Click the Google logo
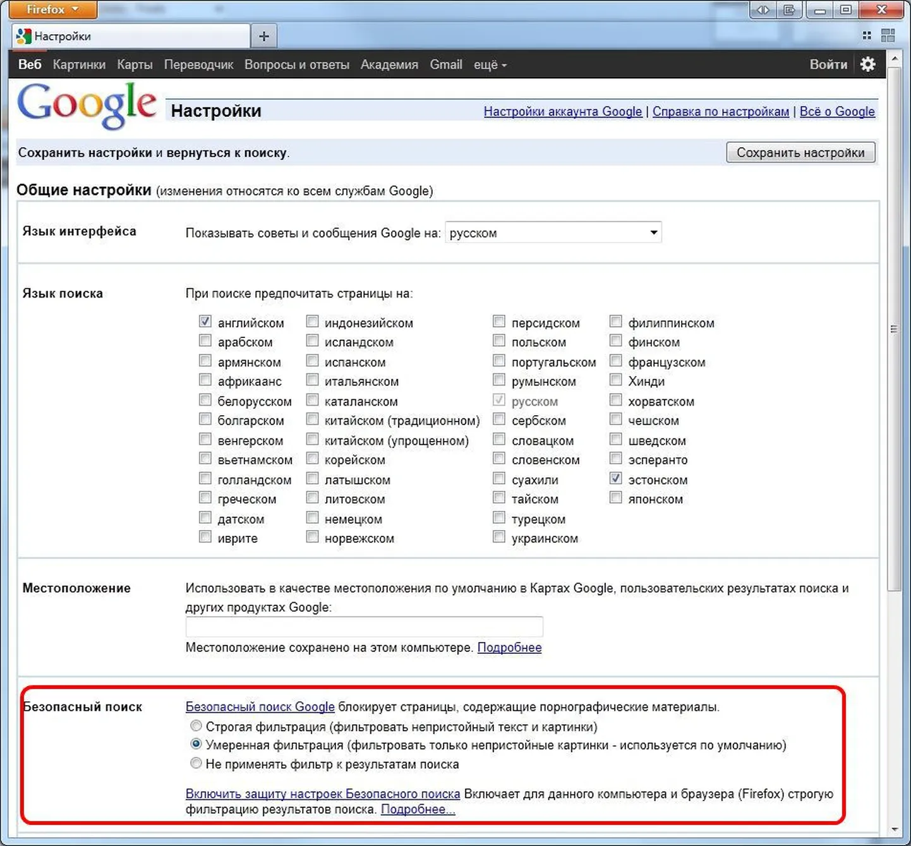Image resolution: width=911 pixels, height=846 pixels. [87, 106]
